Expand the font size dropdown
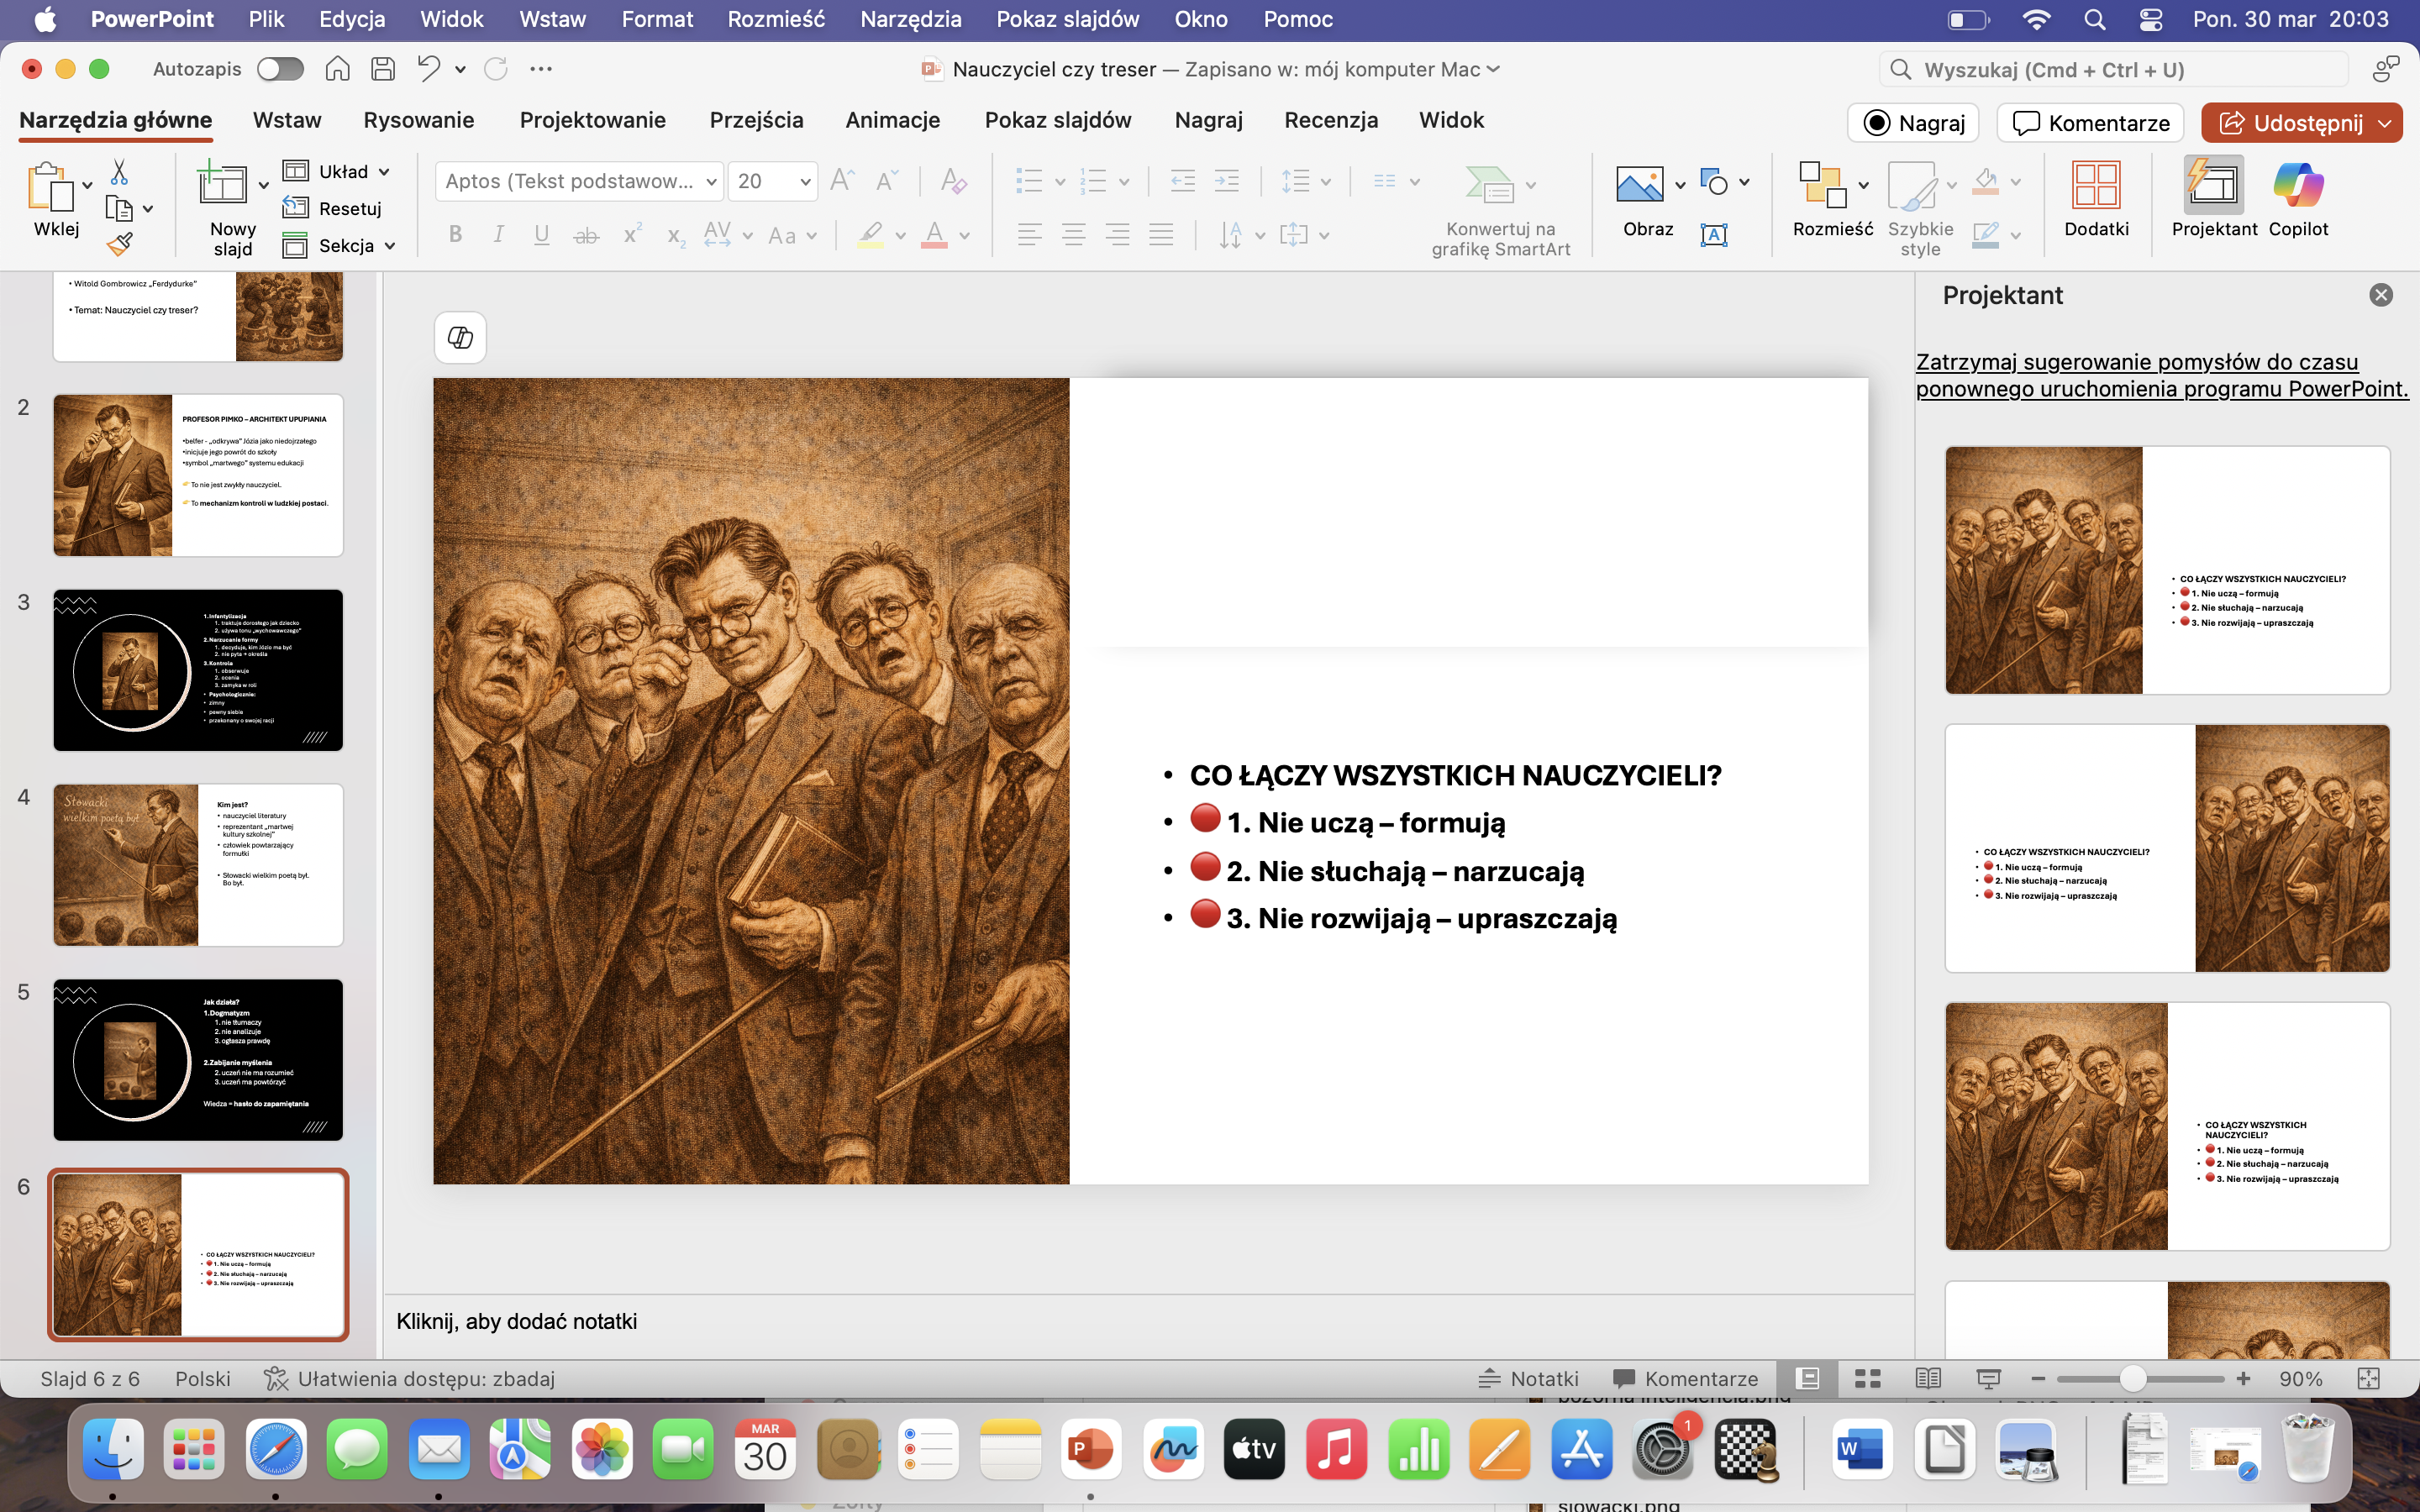Screen dimensions: 2420x1512 pyautogui.click(x=804, y=181)
